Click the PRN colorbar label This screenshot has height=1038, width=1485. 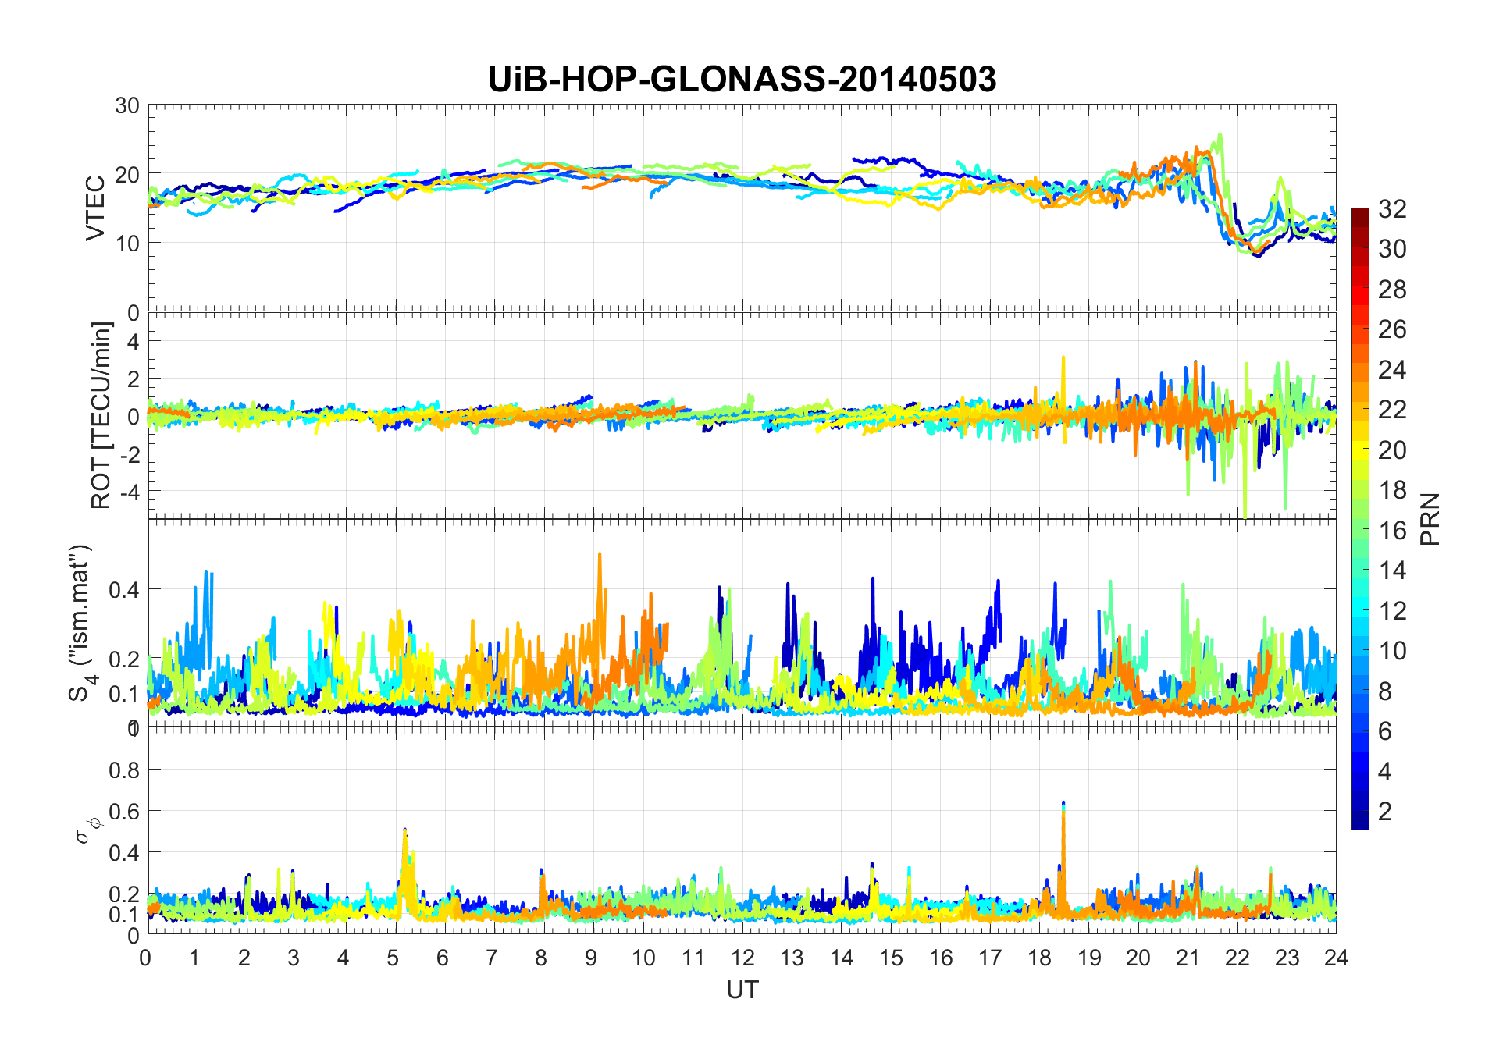coord(1430,519)
